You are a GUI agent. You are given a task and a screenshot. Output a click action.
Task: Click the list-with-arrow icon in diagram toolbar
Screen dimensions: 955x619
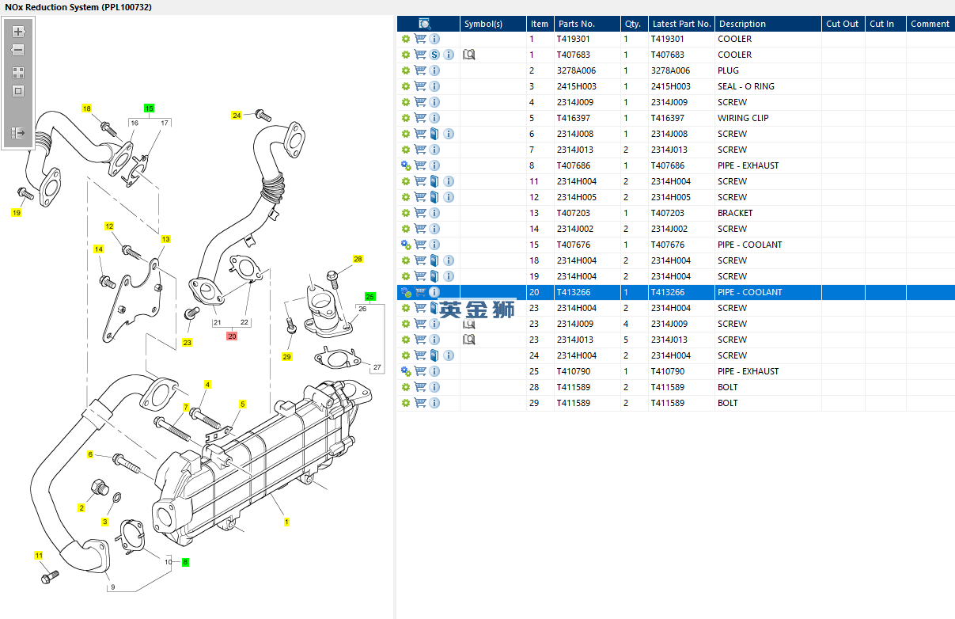[x=18, y=133]
